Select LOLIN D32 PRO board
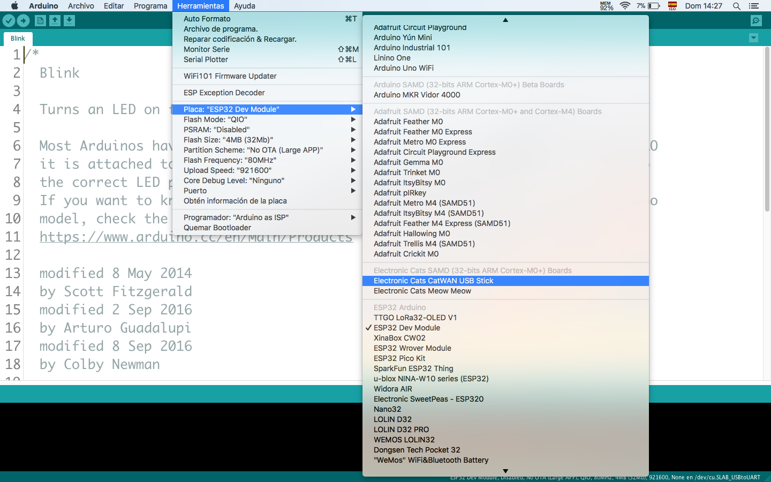Viewport: 771px width, 482px height. coord(505,430)
